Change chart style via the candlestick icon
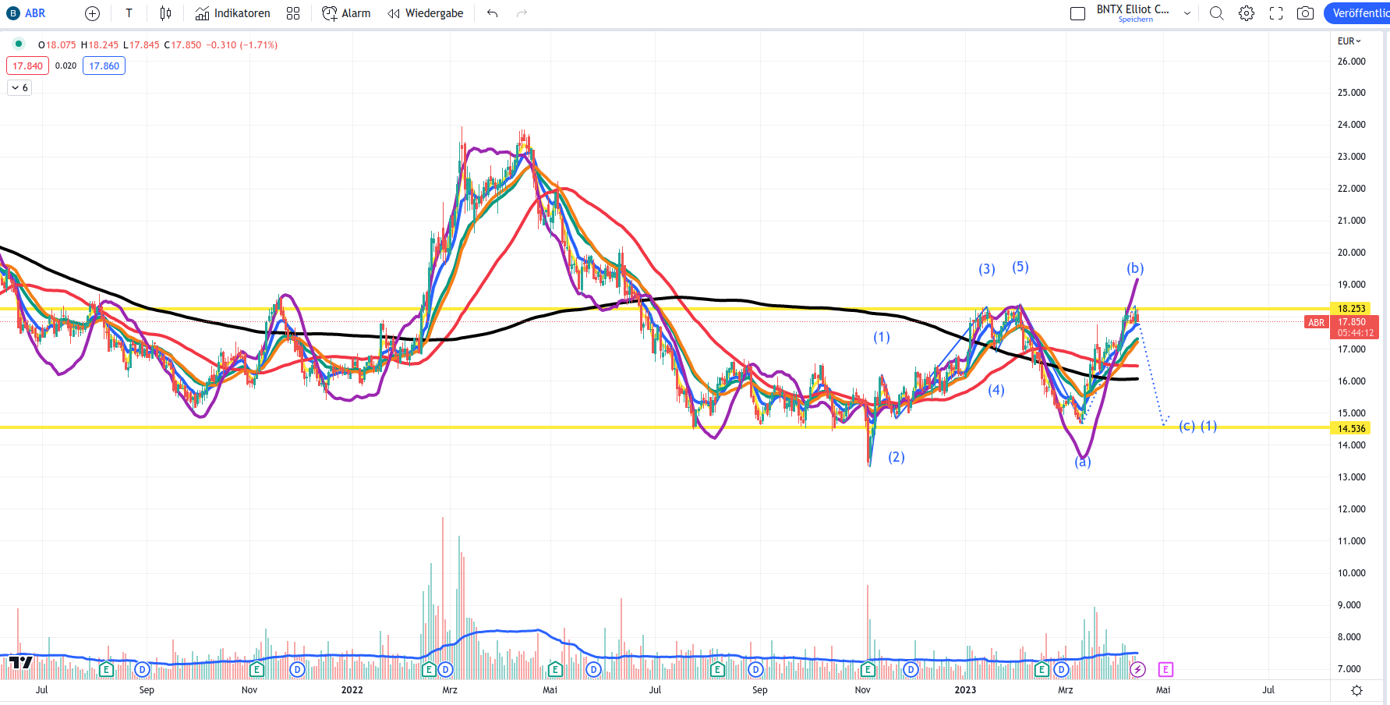Image resolution: width=1390 pixels, height=705 pixels. coord(164,13)
